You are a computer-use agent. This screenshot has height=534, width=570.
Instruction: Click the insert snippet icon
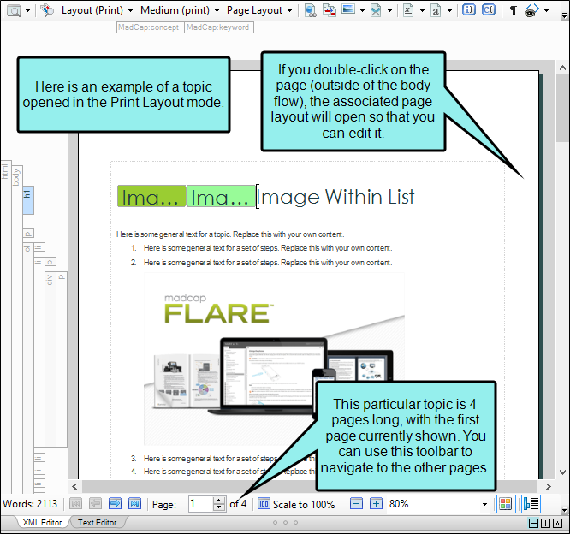click(376, 10)
